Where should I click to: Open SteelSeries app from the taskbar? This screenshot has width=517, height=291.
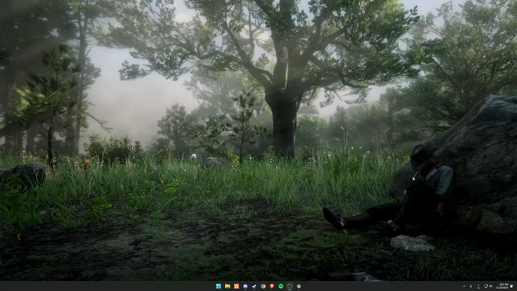(x=298, y=286)
